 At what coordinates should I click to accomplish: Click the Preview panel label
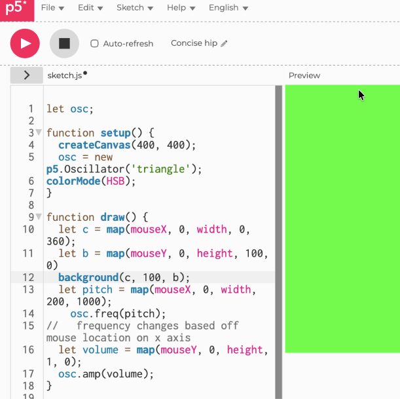(x=304, y=75)
